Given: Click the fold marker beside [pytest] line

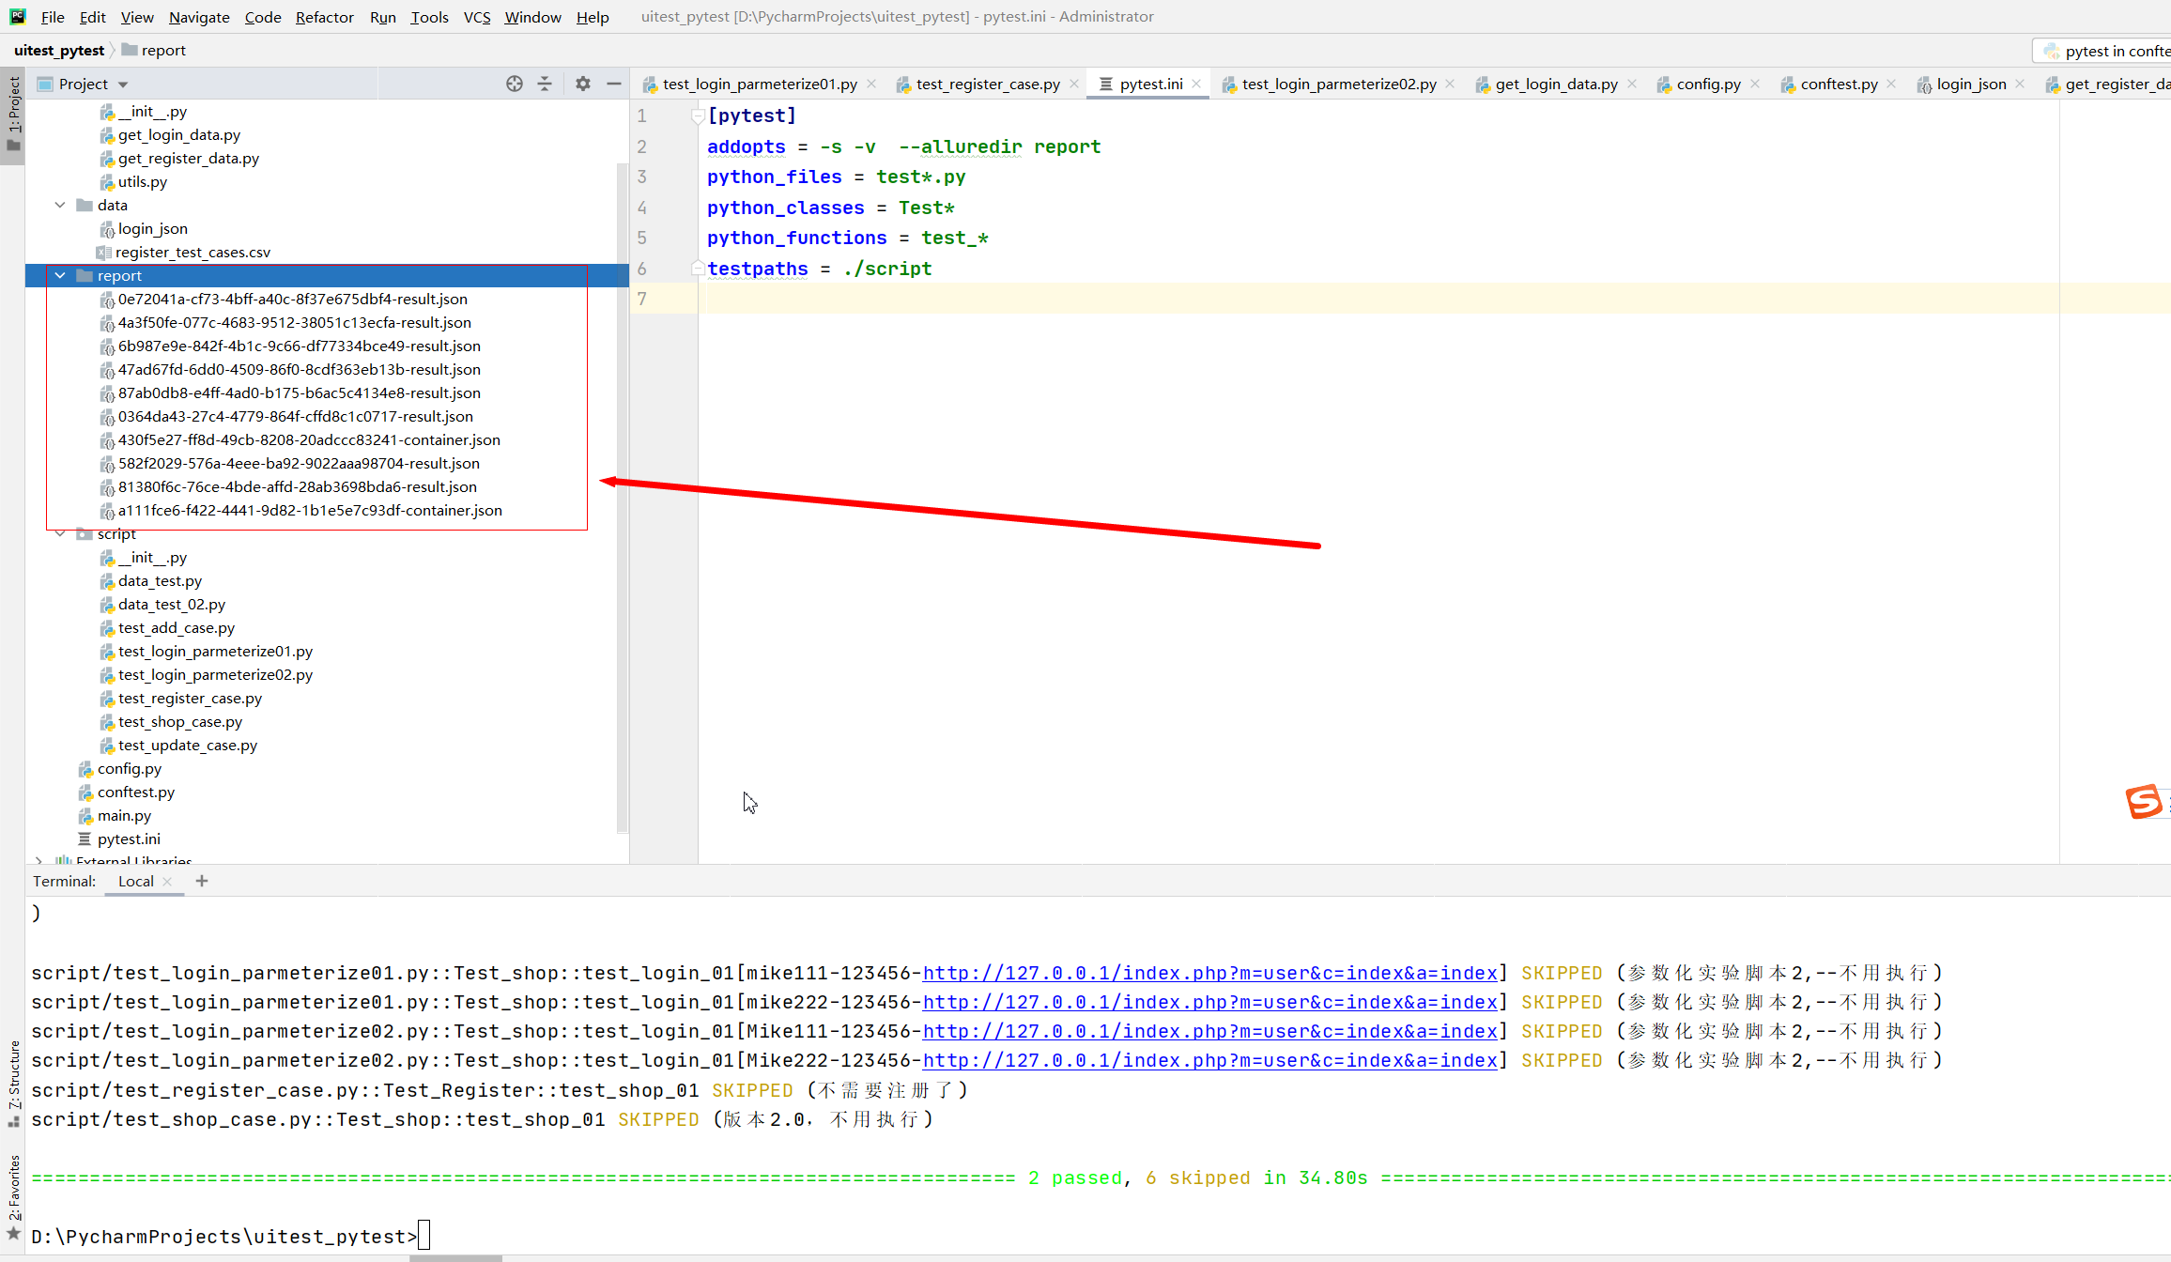Looking at the screenshot, I should pyautogui.click(x=698, y=116).
